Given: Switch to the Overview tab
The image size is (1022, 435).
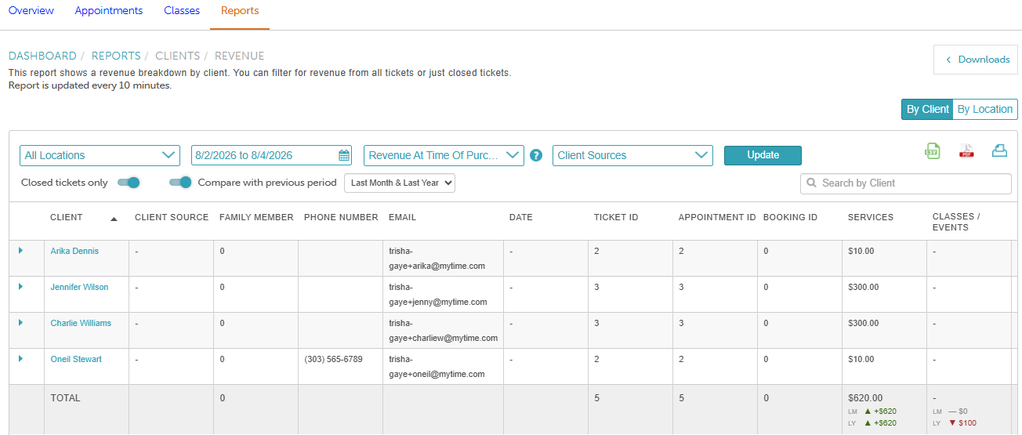Looking at the screenshot, I should 31,11.
